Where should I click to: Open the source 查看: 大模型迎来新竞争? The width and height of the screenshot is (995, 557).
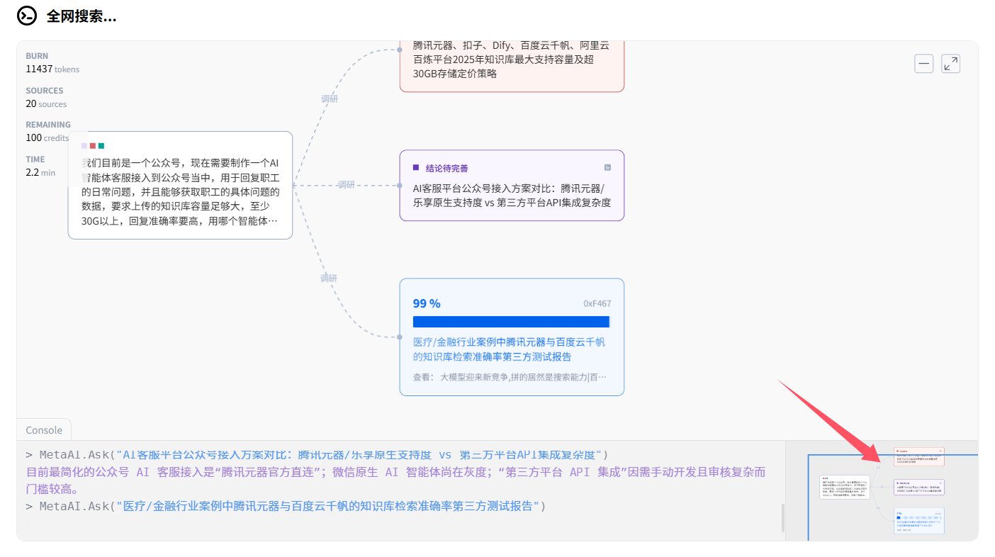coord(509,377)
